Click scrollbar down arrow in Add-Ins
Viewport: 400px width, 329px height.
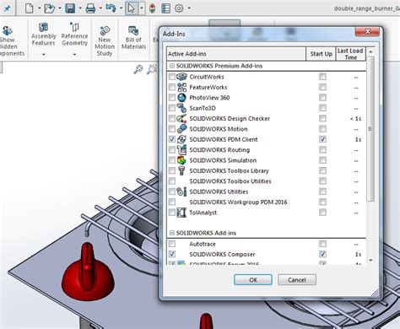pos(370,261)
